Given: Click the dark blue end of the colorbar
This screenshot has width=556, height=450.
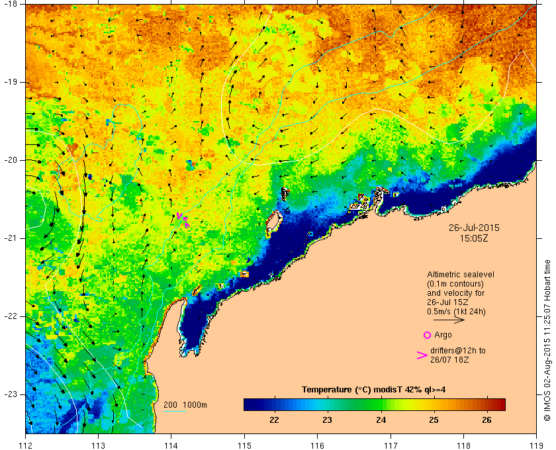Looking at the screenshot, I should [x=250, y=404].
